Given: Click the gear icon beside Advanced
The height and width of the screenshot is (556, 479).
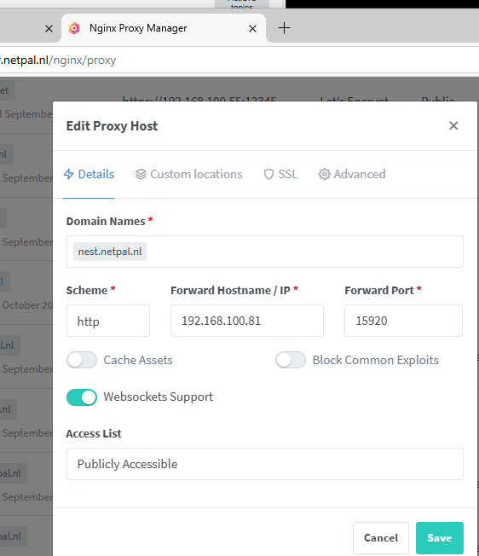Looking at the screenshot, I should [x=324, y=174].
